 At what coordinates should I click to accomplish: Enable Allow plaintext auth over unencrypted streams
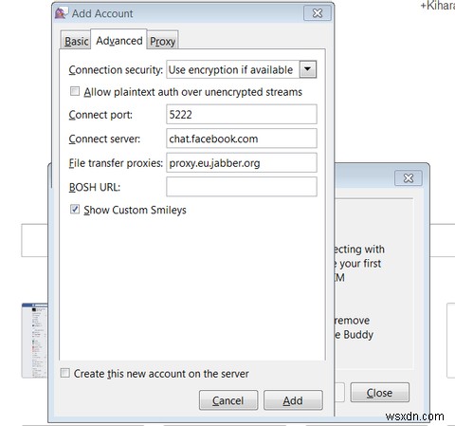(x=75, y=92)
